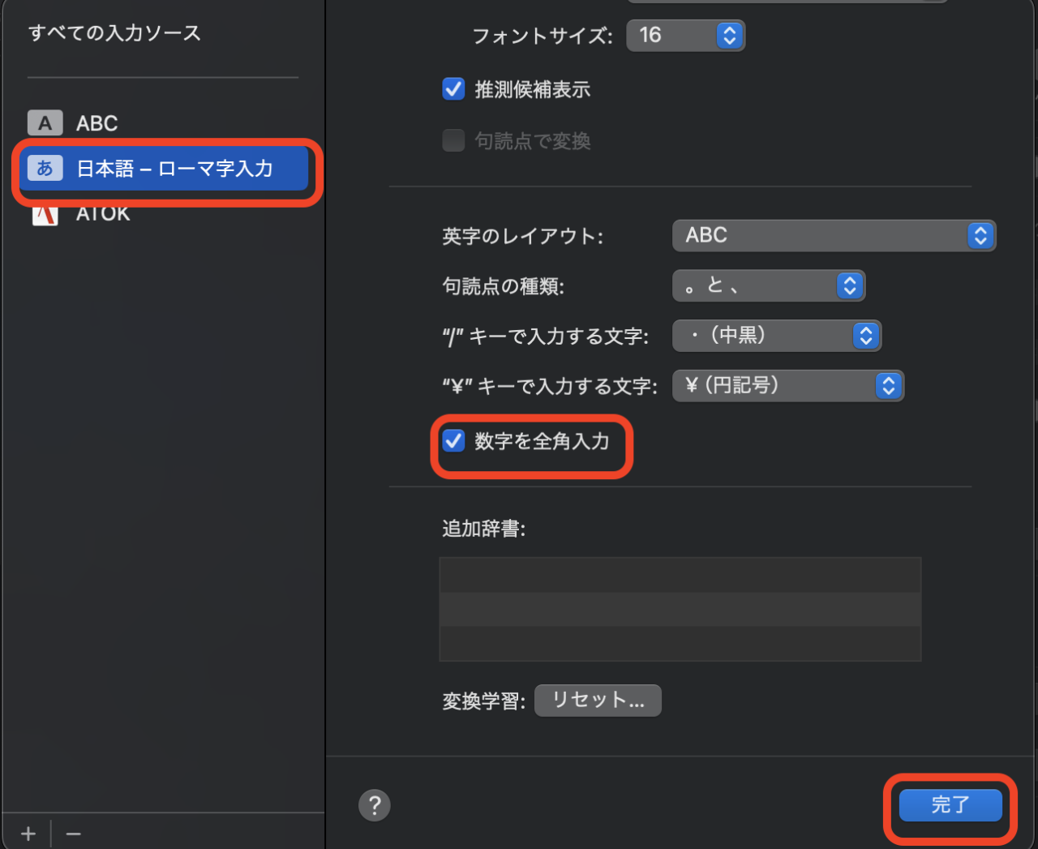The width and height of the screenshot is (1038, 849).
Task: Select the ABC input source icon
Action: (x=45, y=122)
